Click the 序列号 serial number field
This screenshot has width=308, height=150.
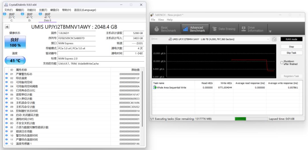(77, 38)
